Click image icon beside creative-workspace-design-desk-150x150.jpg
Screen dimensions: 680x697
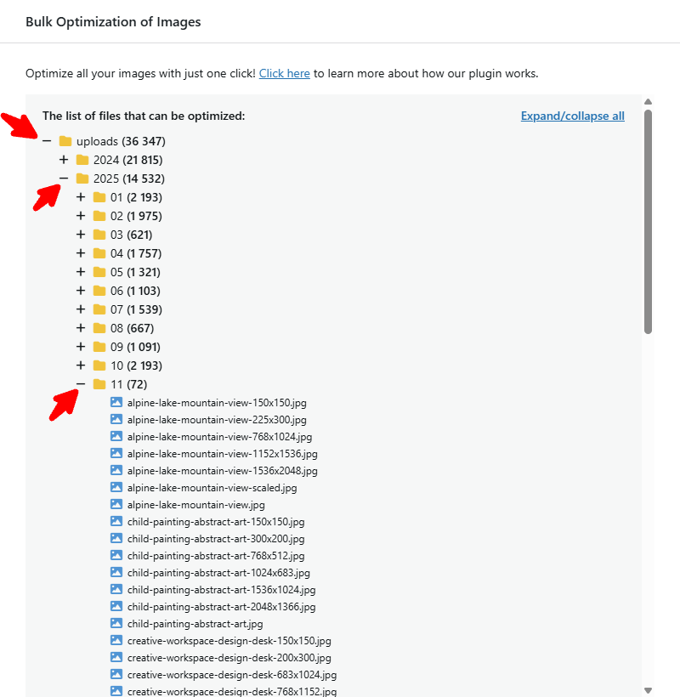116,640
